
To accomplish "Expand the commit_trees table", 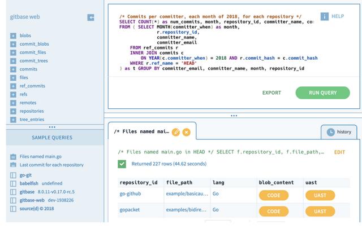I will tap(13, 61).
